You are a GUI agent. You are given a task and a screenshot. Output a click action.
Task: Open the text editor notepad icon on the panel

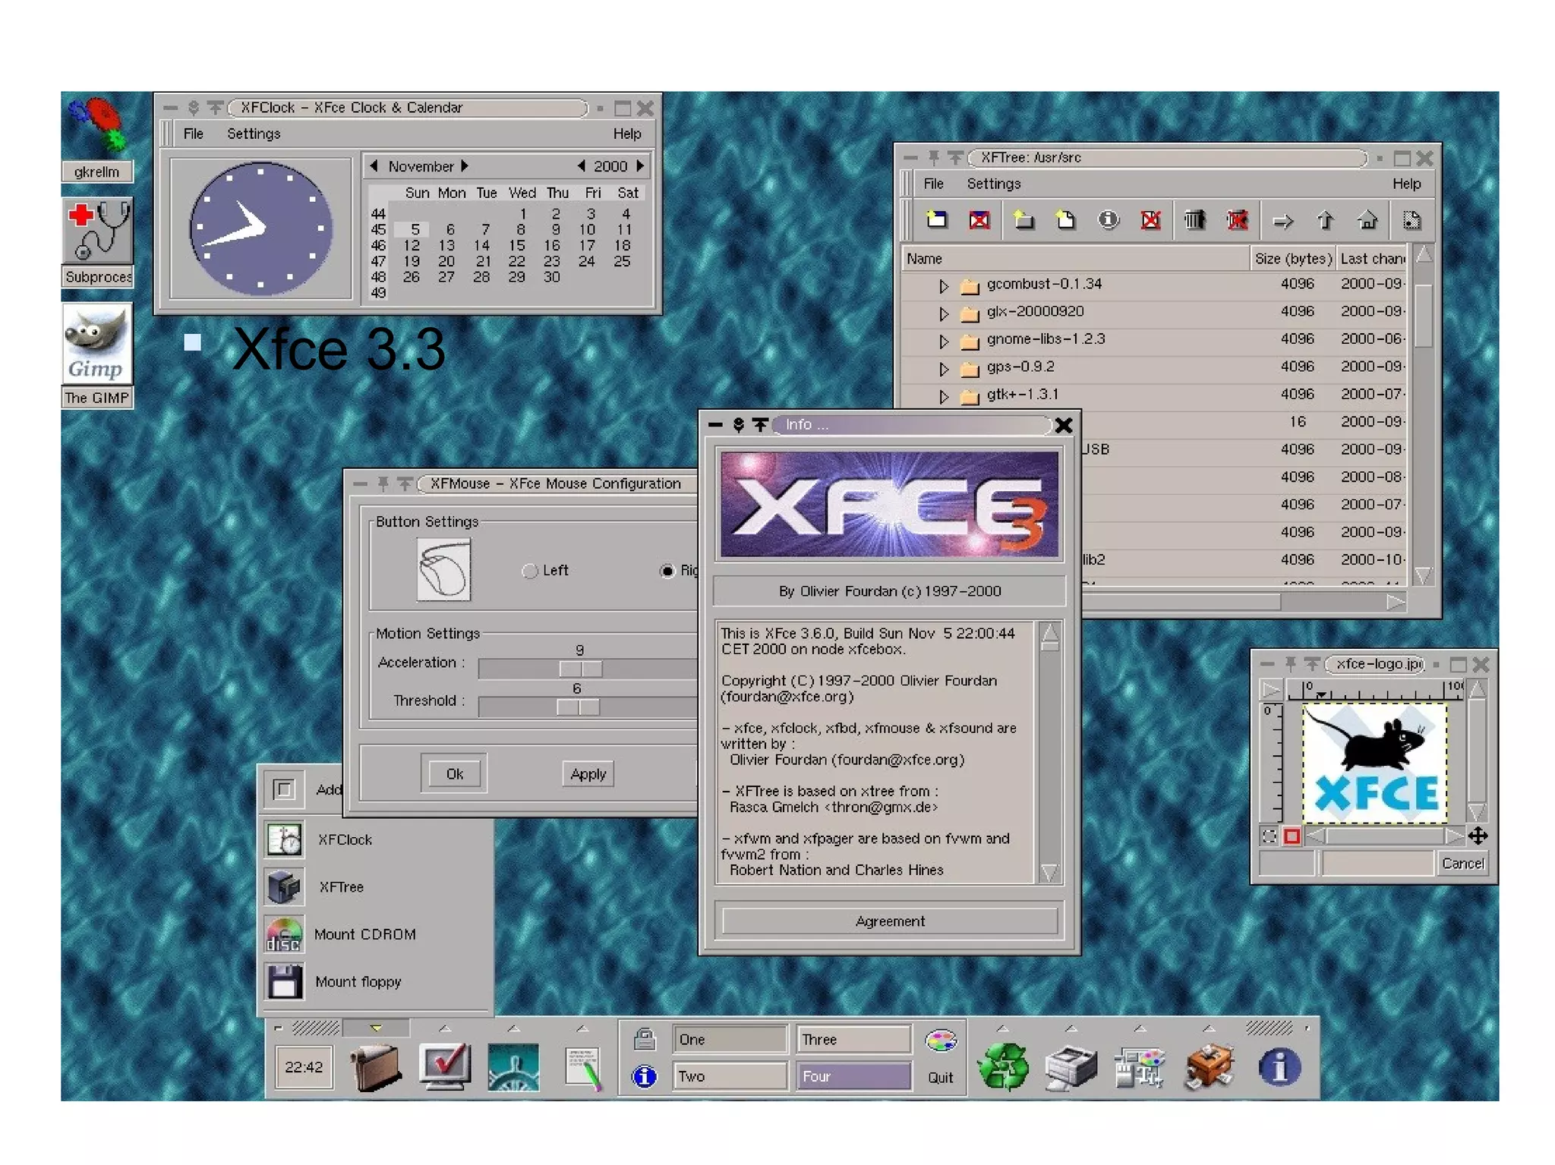pyautogui.click(x=582, y=1069)
